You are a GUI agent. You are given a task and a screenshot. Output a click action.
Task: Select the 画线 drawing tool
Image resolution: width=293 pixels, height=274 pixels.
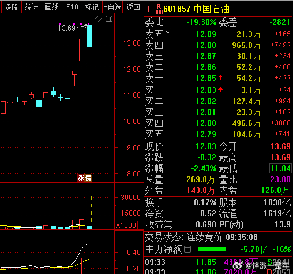(x=51, y=7)
